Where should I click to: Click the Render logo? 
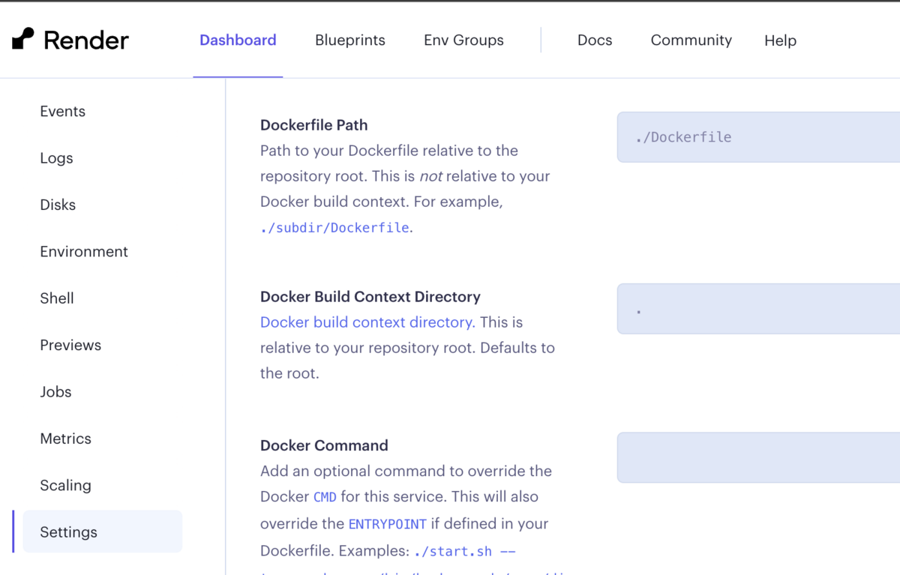point(69,39)
